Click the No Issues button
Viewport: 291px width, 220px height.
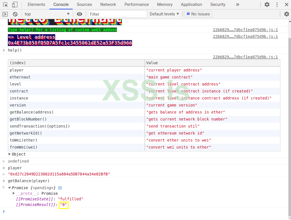coord(198,14)
